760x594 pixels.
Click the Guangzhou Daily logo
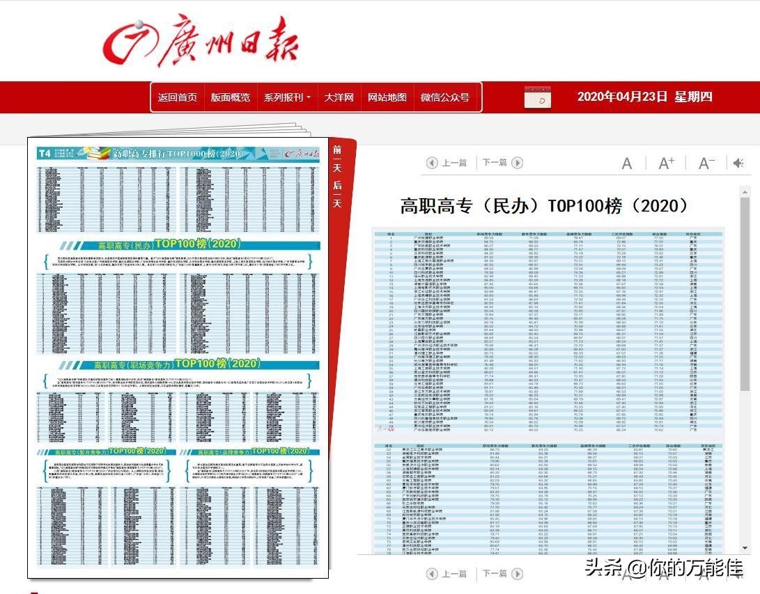[x=201, y=41]
